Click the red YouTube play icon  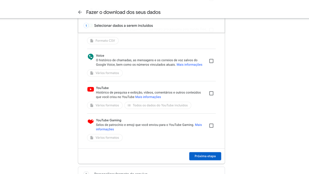click(91, 89)
